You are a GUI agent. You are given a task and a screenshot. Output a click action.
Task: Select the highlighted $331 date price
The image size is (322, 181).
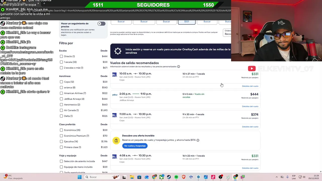click(187, 22)
